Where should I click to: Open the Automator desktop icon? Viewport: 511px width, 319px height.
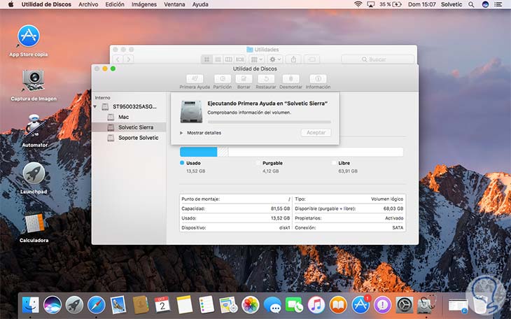tap(34, 125)
